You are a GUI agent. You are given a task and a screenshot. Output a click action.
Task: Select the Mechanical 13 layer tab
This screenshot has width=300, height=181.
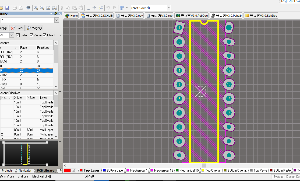pos(162,170)
